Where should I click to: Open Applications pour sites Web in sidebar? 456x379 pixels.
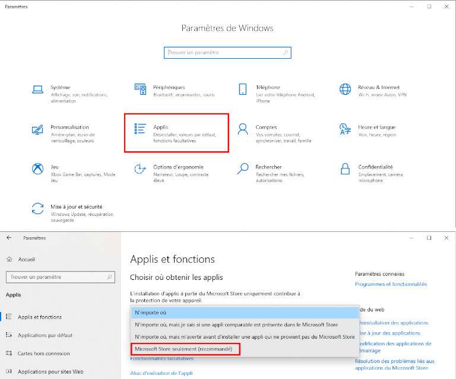click(50, 371)
